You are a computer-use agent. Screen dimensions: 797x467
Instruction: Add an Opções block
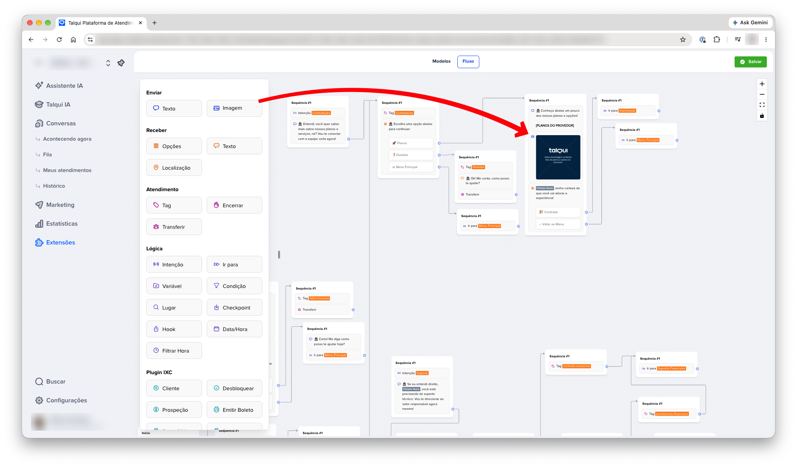point(174,146)
